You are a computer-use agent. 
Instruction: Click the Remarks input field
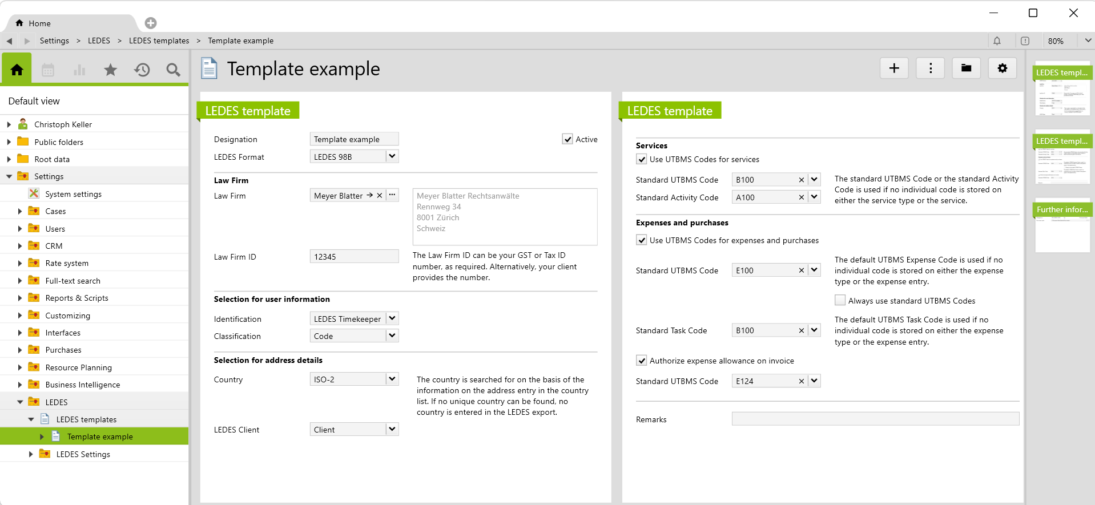tap(875, 419)
